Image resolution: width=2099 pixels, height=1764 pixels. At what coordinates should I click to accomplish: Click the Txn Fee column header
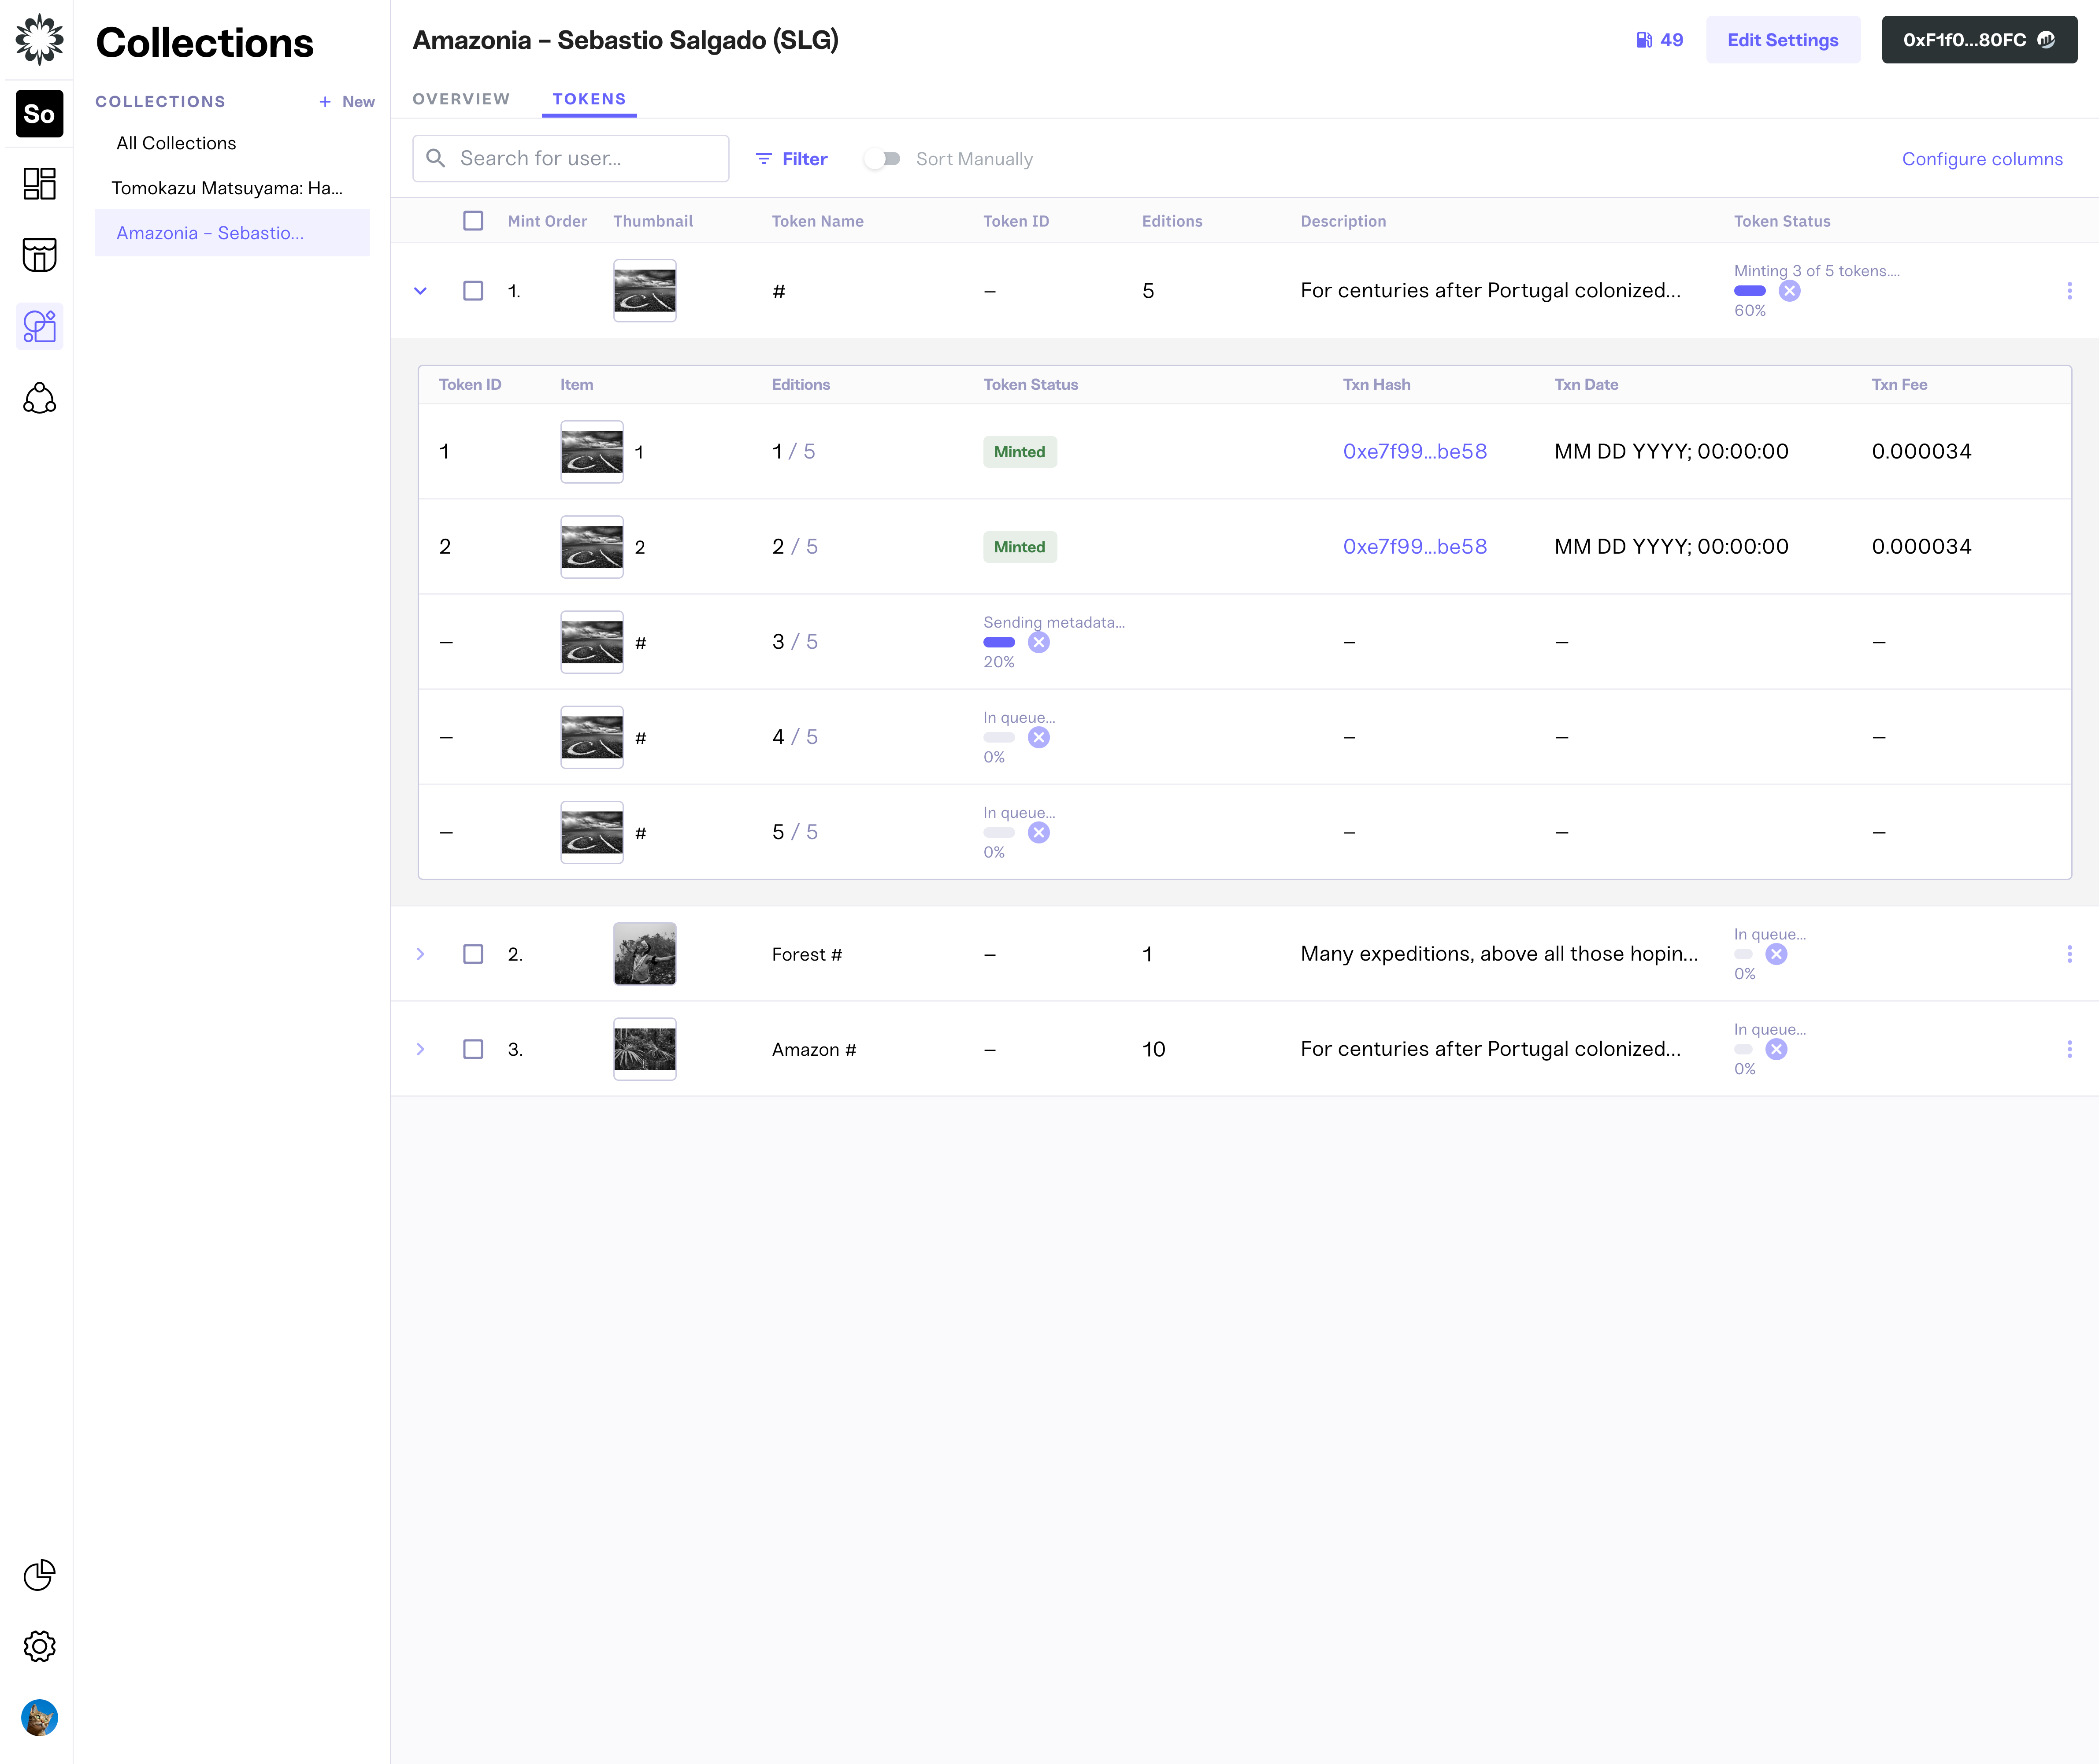click(x=1899, y=385)
